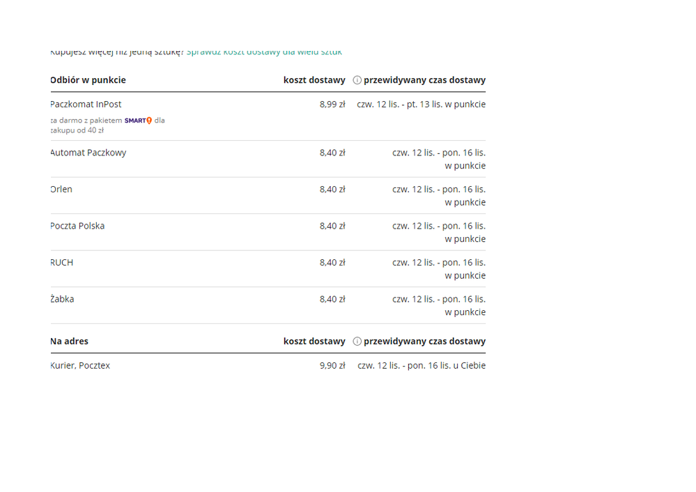Click the 9,90 zł courier price

(x=332, y=366)
